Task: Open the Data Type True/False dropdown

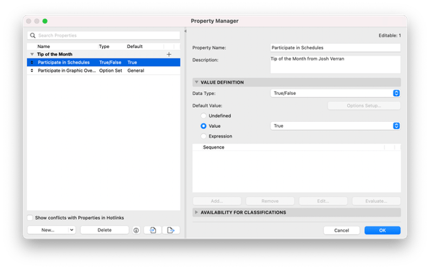Action: pyautogui.click(x=335, y=93)
